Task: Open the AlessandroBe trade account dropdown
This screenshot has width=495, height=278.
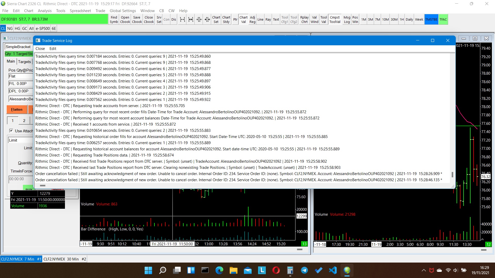Action: pyautogui.click(x=21, y=99)
